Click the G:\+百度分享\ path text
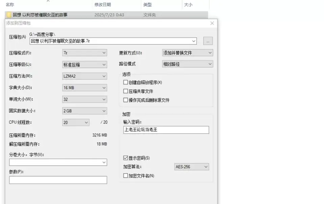 [x=42, y=34]
